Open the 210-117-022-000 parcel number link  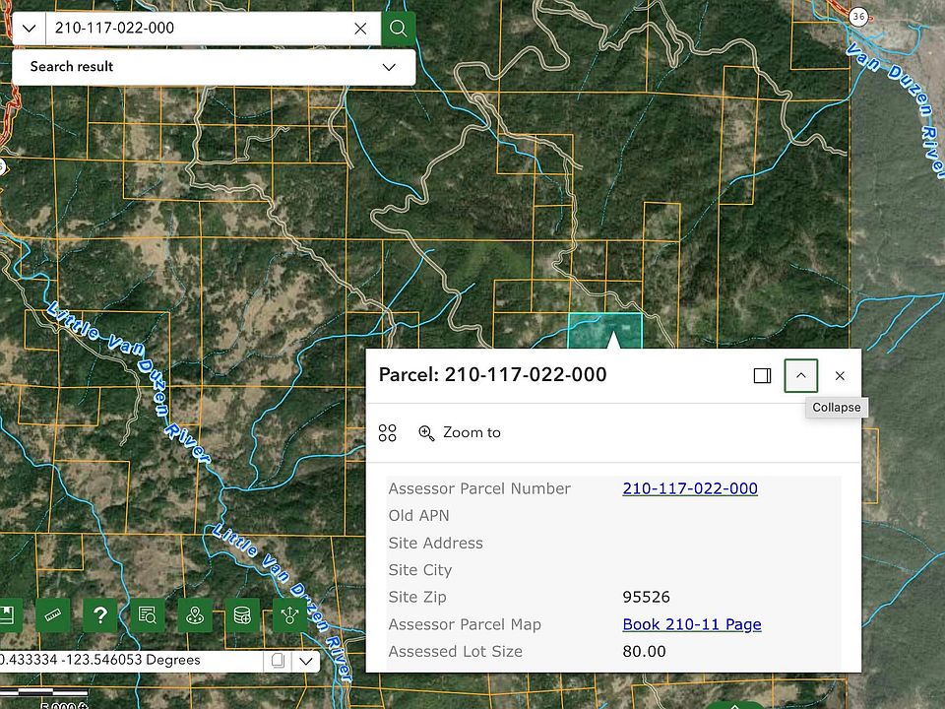[x=690, y=488]
